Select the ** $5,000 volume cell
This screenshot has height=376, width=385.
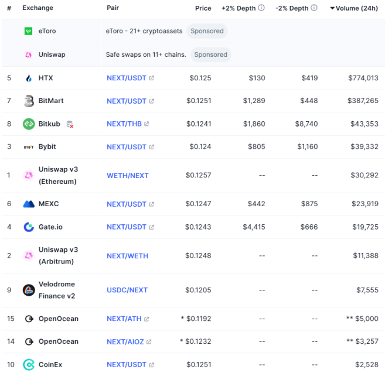click(x=362, y=319)
